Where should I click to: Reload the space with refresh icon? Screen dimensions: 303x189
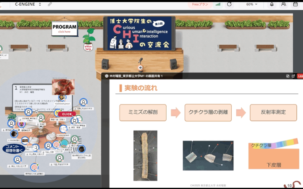click(x=229, y=4)
